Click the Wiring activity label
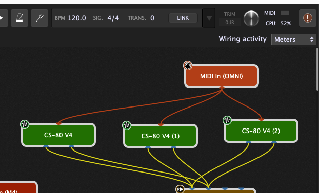319x193 pixels. click(243, 39)
